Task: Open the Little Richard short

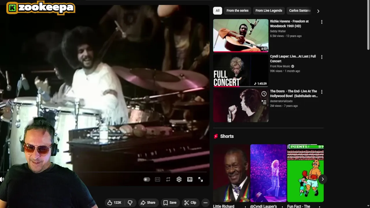Action: tap(231, 173)
